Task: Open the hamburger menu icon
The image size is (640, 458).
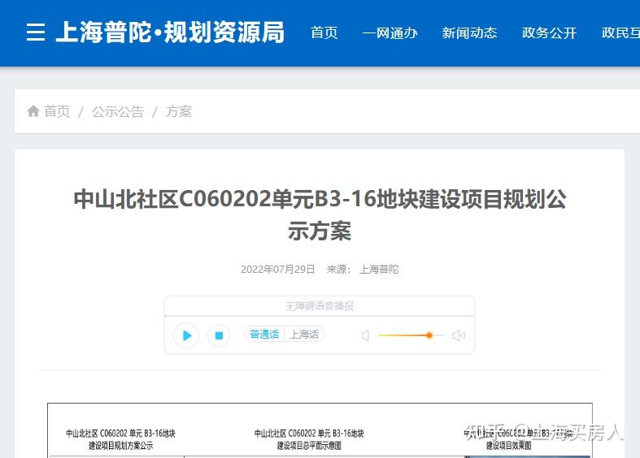Action: 36,32
